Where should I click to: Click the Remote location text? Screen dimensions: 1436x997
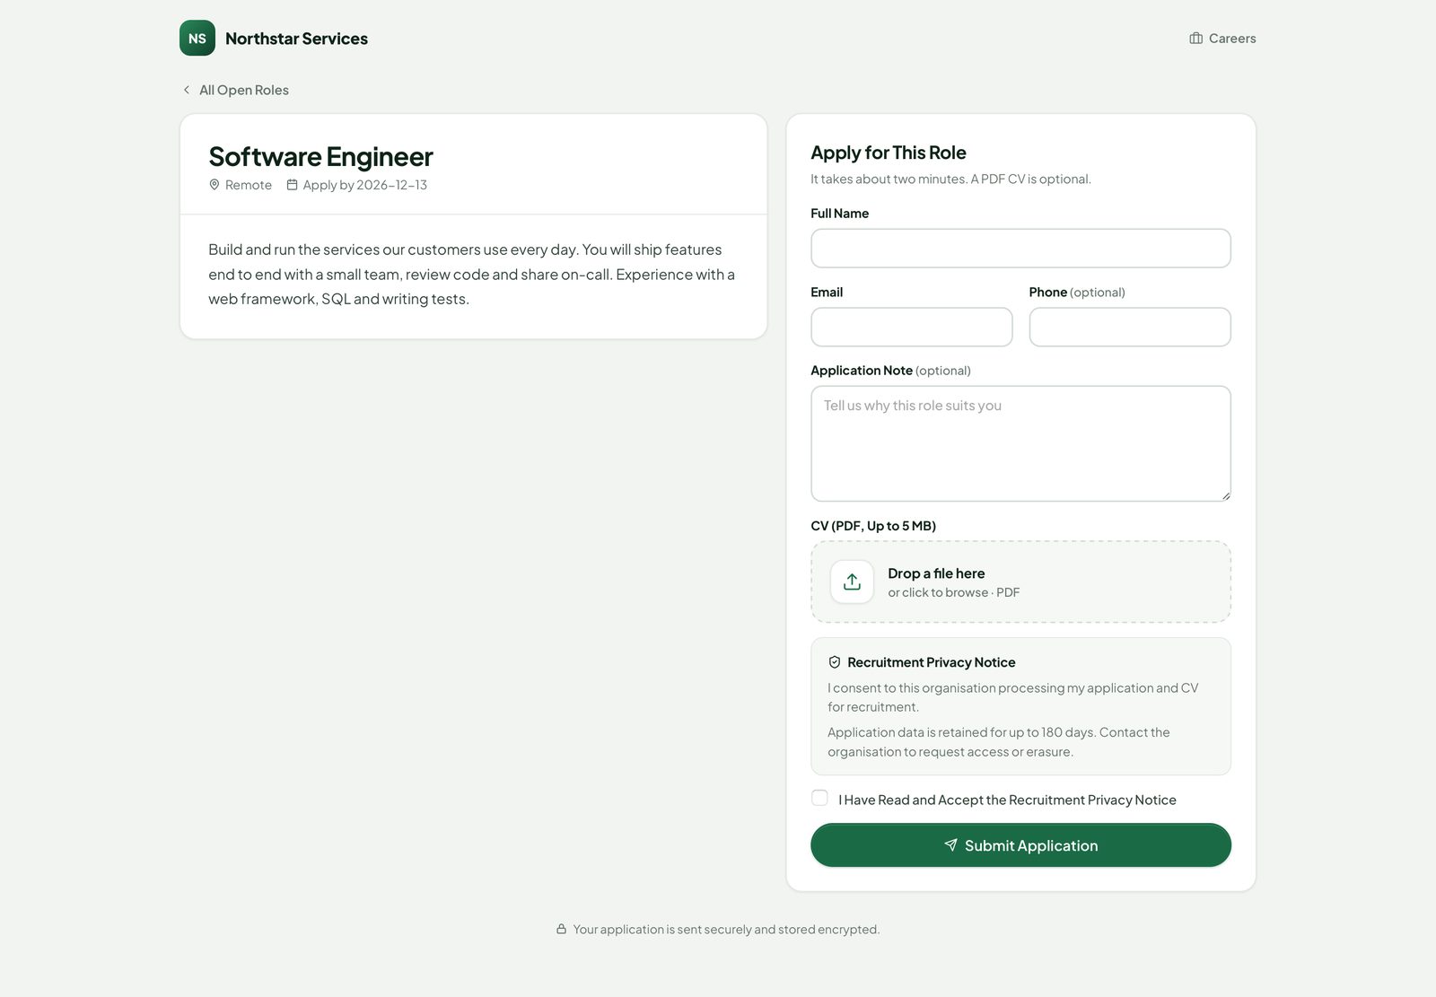point(249,185)
